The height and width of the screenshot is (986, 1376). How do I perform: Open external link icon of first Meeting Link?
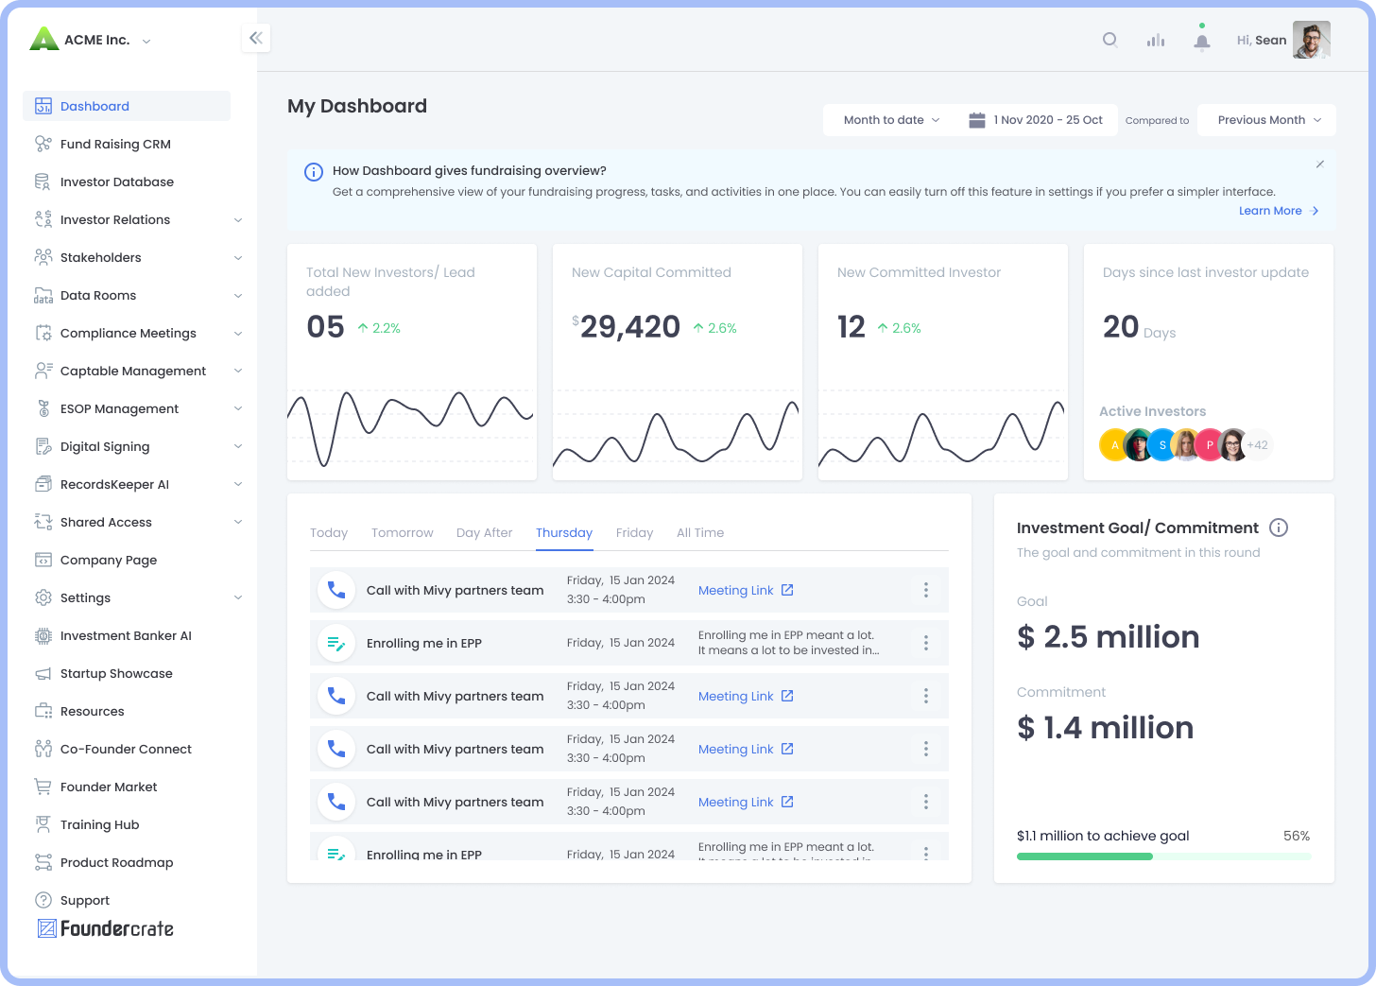click(787, 590)
